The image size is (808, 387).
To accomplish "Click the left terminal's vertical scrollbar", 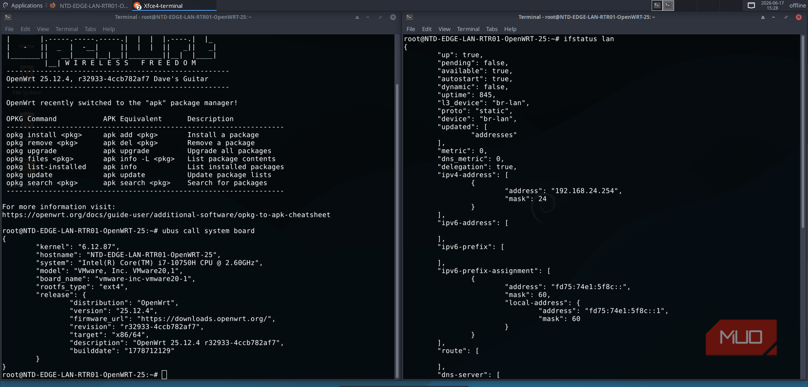I will tap(397, 230).
